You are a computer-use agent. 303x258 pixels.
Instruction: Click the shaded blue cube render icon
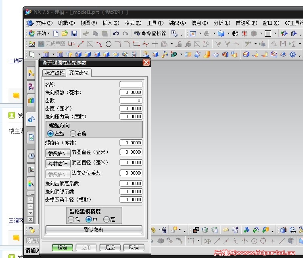click(221, 33)
